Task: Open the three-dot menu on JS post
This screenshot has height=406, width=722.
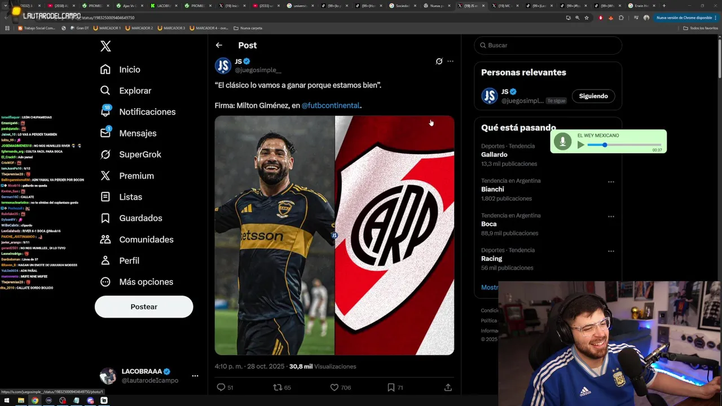Action: (450, 61)
